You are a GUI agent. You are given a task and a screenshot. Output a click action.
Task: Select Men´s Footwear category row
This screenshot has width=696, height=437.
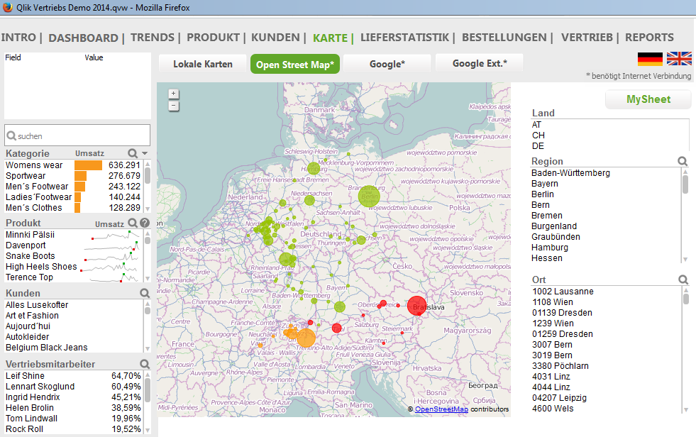pyautogui.click(x=73, y=187)
